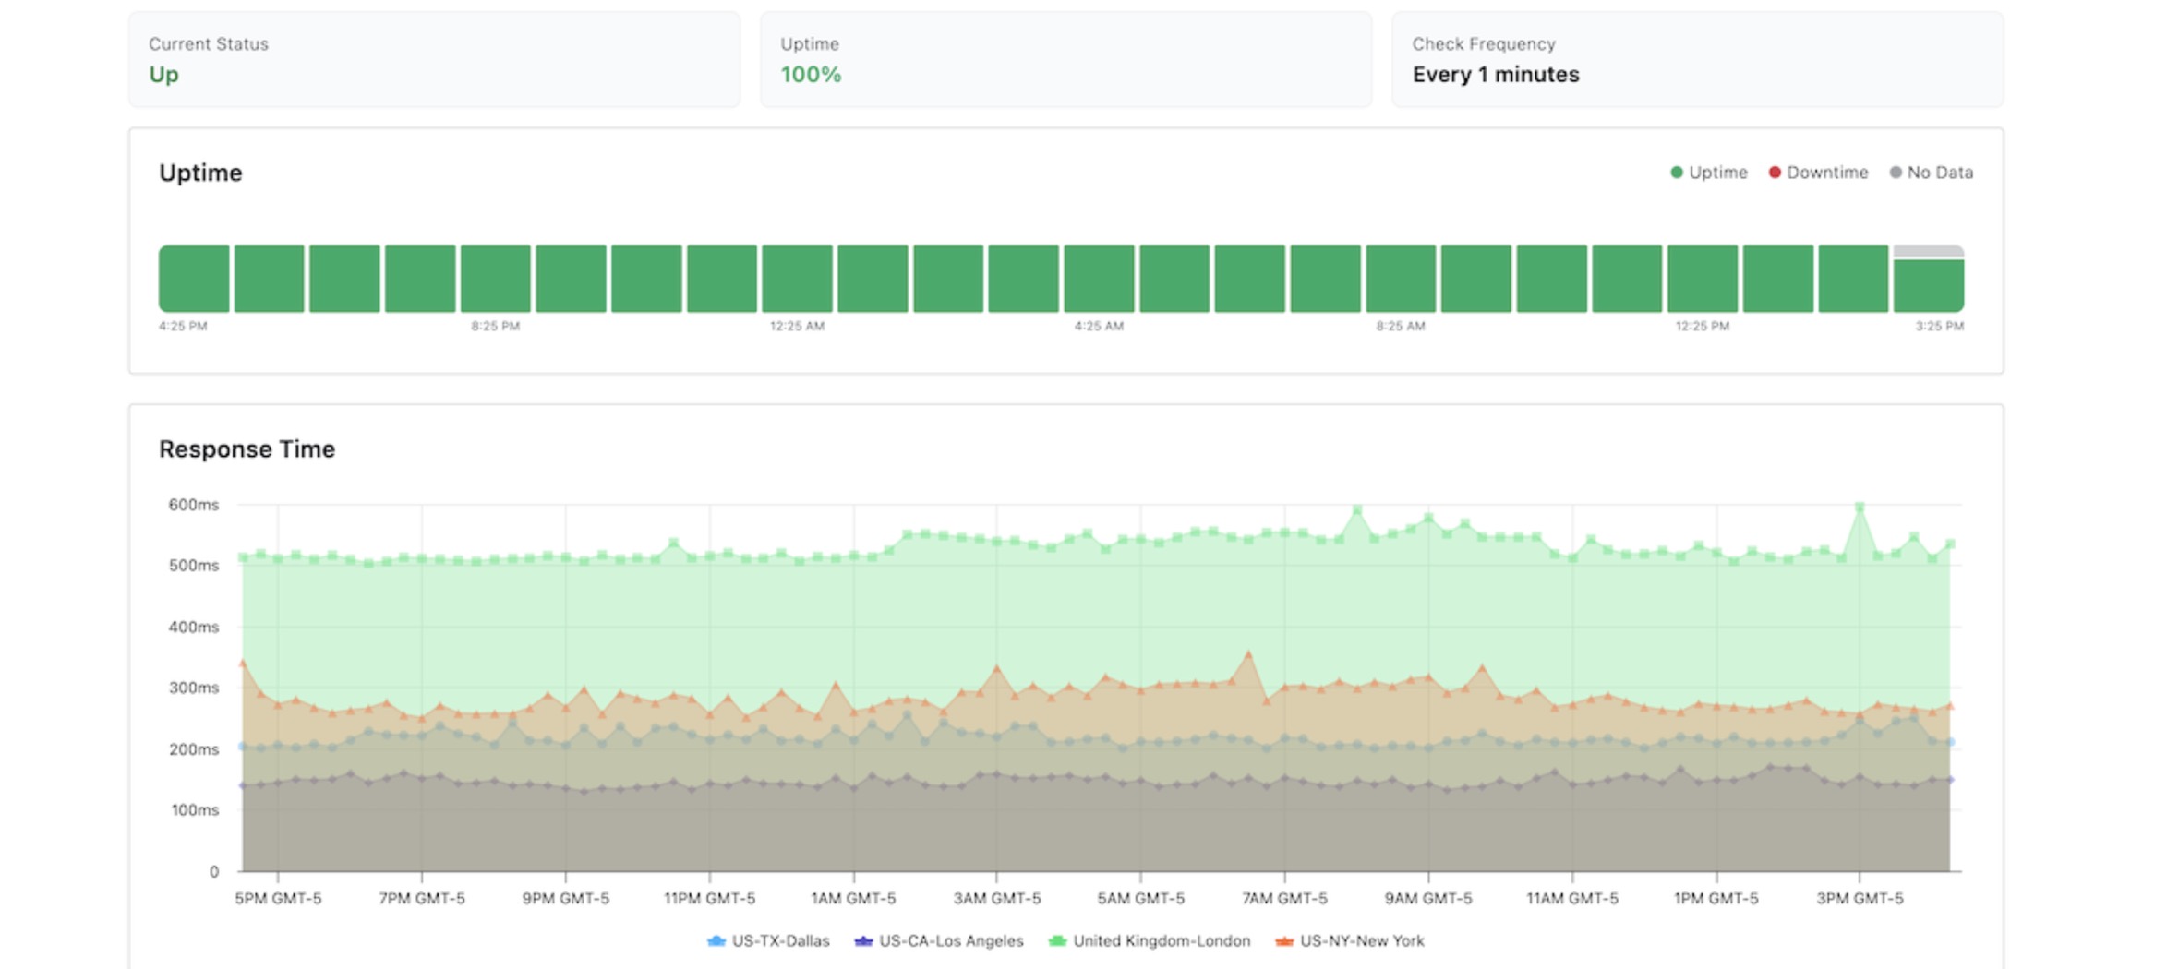The width and height of the screenshot is (2179, 969).
Task: Click the Response Time chart heading
Action: [x=247, y=449]
